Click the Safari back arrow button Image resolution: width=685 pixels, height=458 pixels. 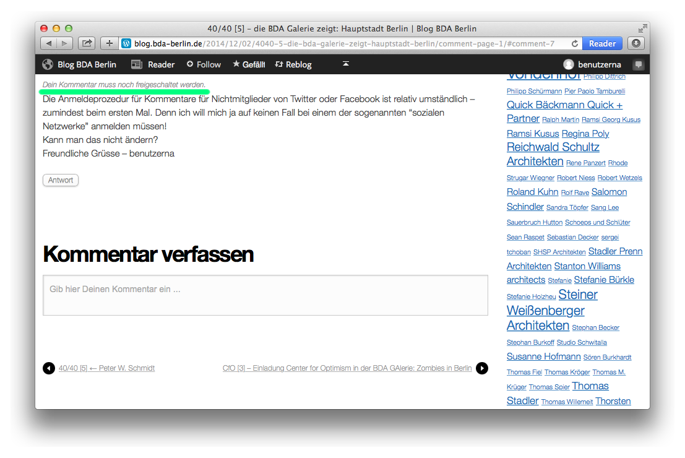pos(49,43)
